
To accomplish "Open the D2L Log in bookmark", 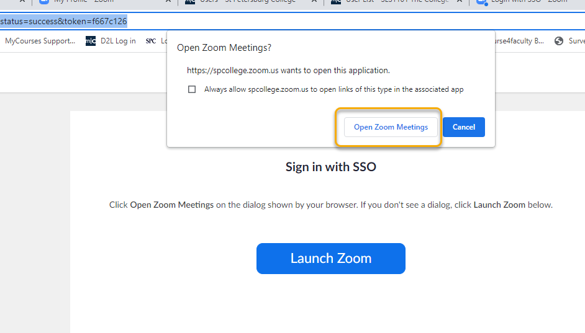I will (x=111, y=41).
